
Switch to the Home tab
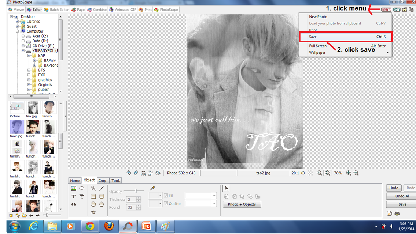75,181
